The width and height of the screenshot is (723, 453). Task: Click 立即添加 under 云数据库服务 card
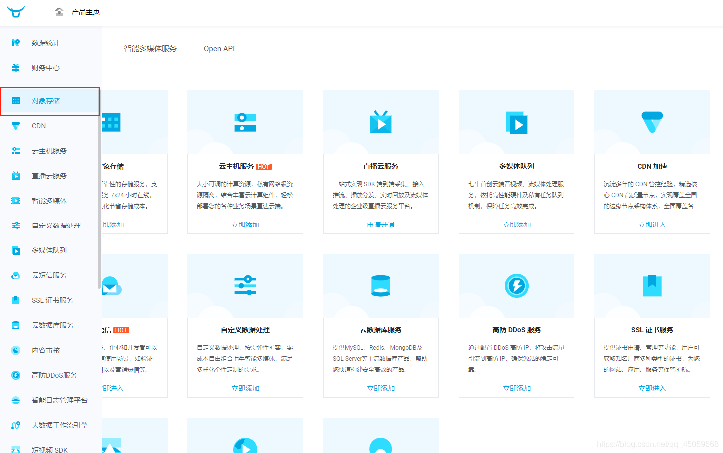381,389
